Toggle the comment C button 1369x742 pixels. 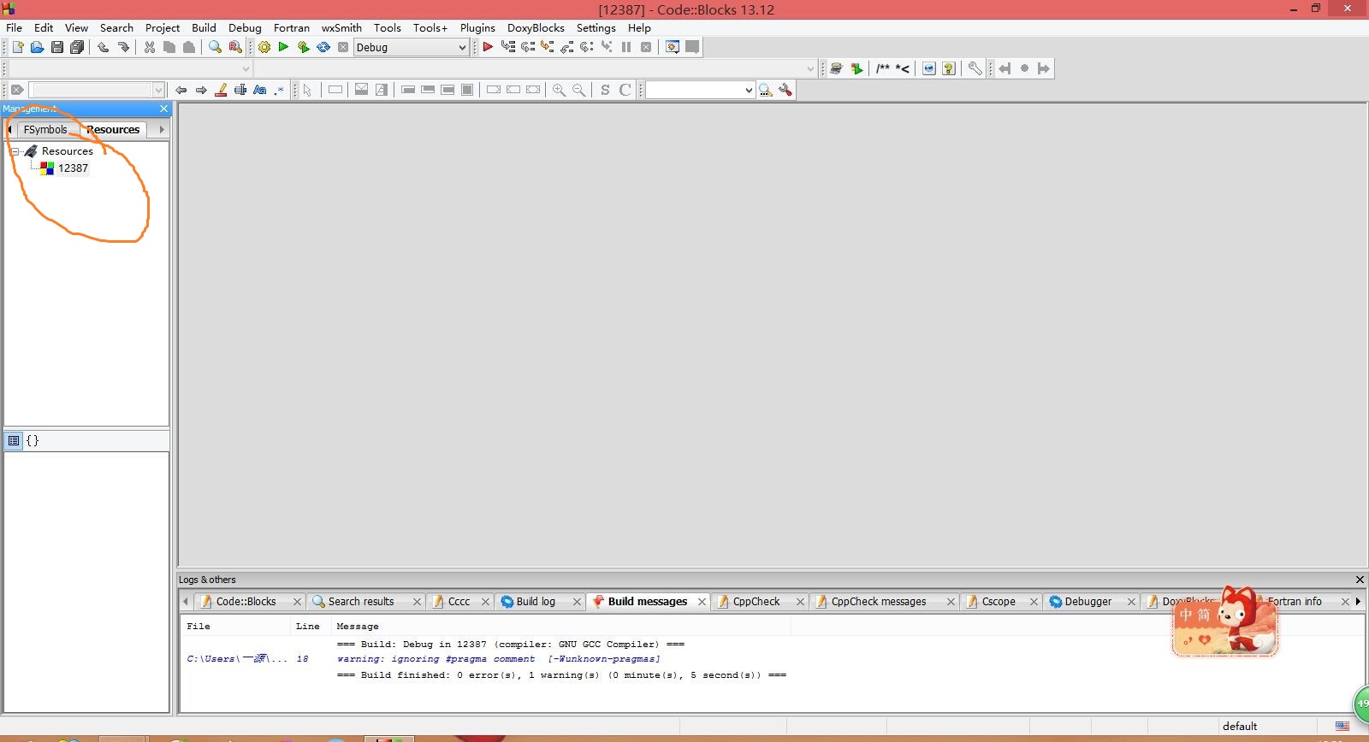(x=625, y=90)
